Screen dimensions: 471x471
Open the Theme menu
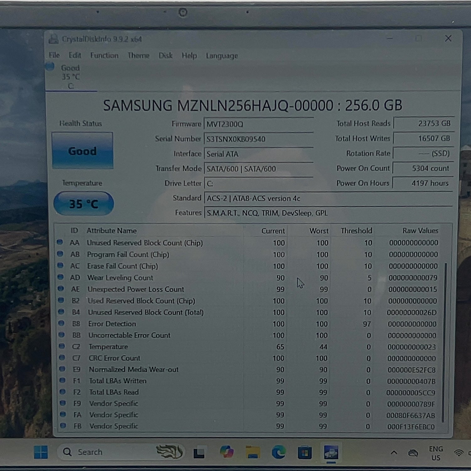138,56
